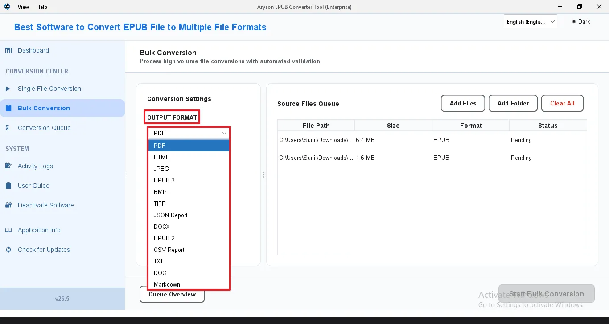Open the Application Info book icon

(8, 230)
